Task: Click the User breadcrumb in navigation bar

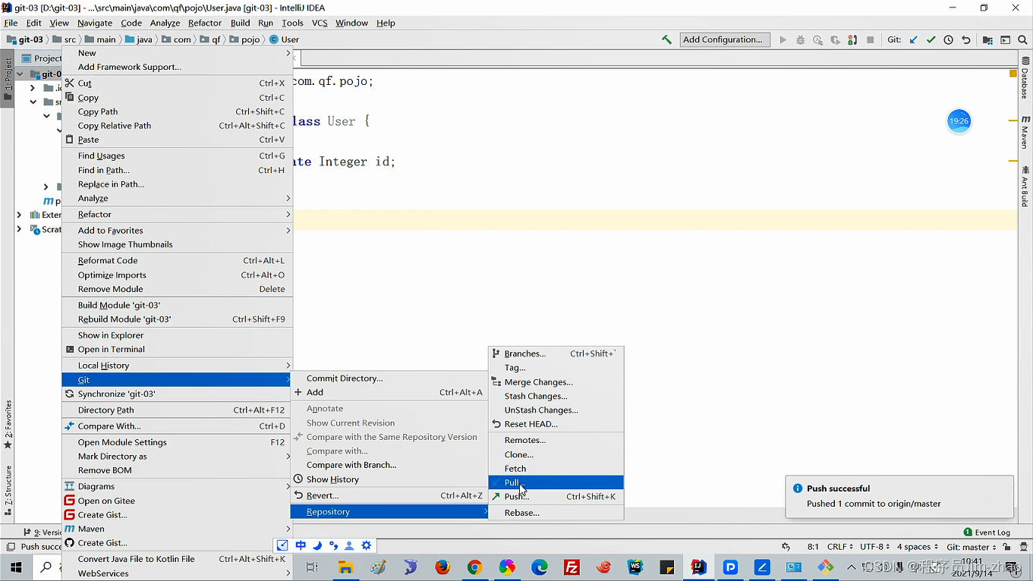Action: pos(285,39)
